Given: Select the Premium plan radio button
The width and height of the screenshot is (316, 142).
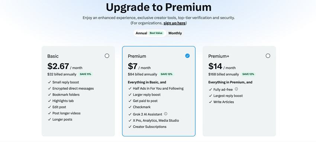Looking at the screenshot, I should (187, 56).
